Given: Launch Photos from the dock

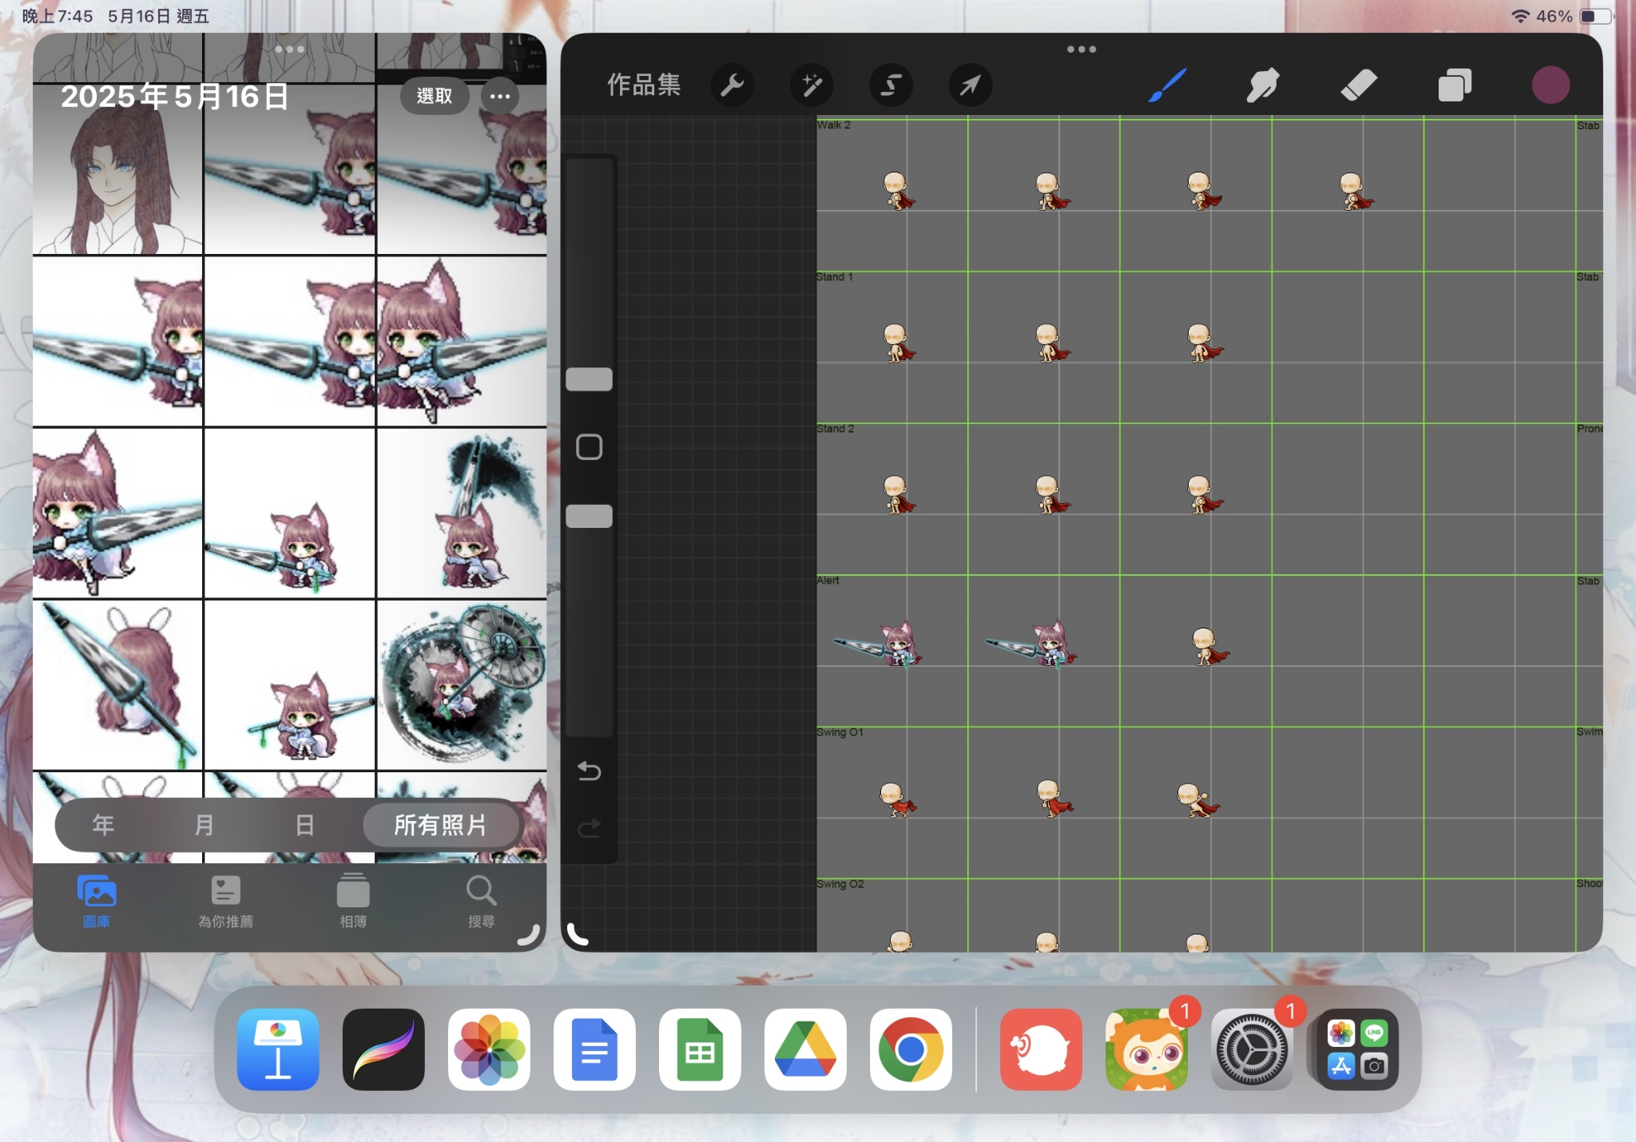Looking at the screenshot, I should pos(489,1049).
